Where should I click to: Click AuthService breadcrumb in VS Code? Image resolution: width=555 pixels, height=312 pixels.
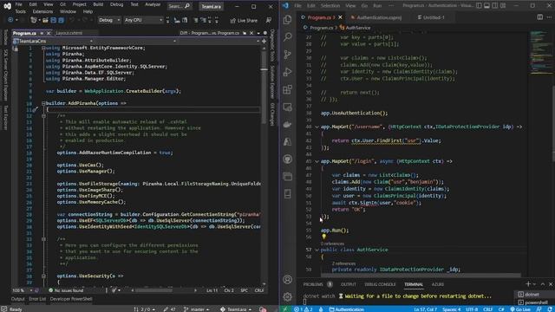[x=355, y=28]
